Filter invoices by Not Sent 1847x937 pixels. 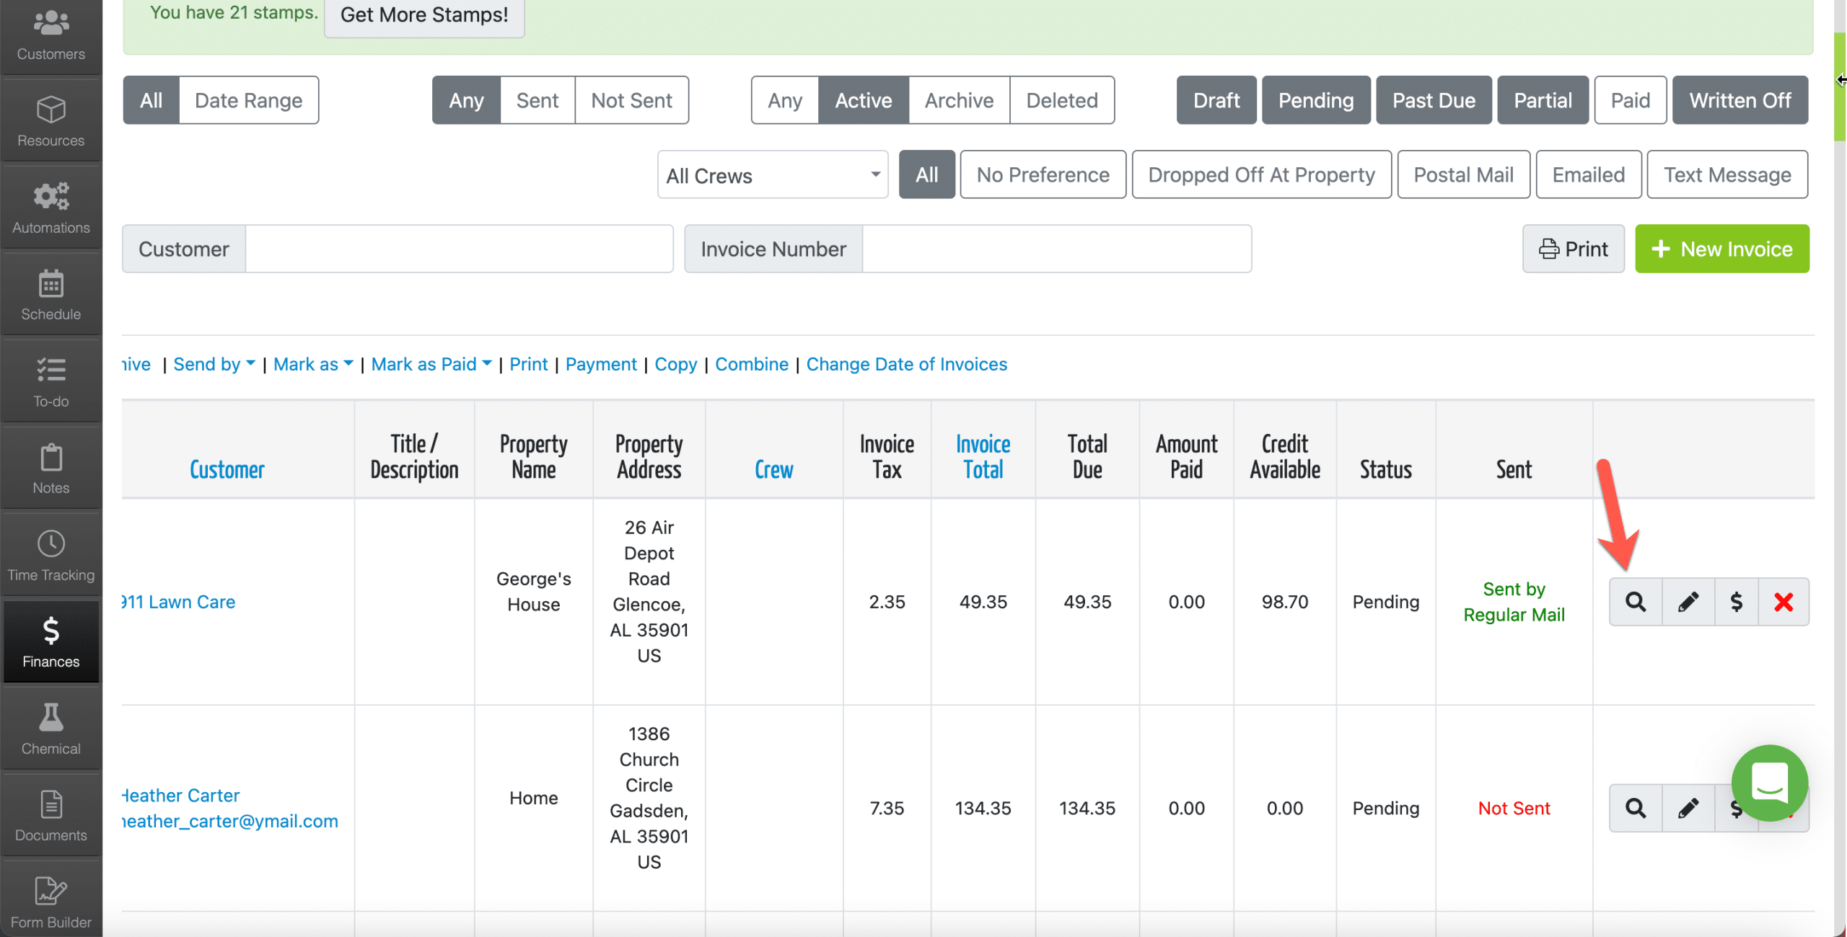(x=631, y=100)
